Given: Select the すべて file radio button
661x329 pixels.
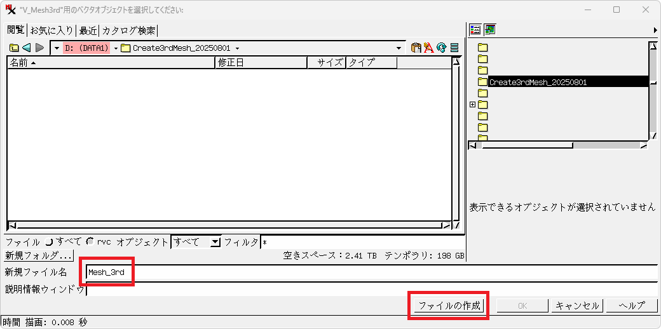Looking at the screenshot, I should [50, 242].
